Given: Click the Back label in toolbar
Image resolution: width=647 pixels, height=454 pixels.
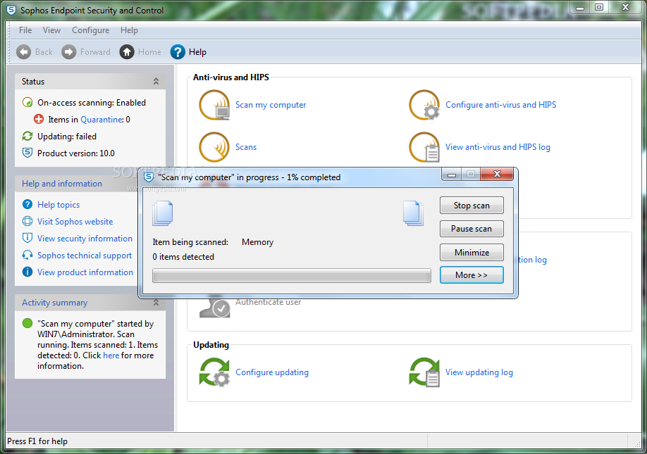Looking at the screenshot, I should point(44,52).
